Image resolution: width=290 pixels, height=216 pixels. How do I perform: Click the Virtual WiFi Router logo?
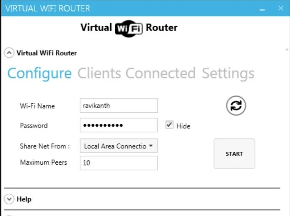point(129,28)
